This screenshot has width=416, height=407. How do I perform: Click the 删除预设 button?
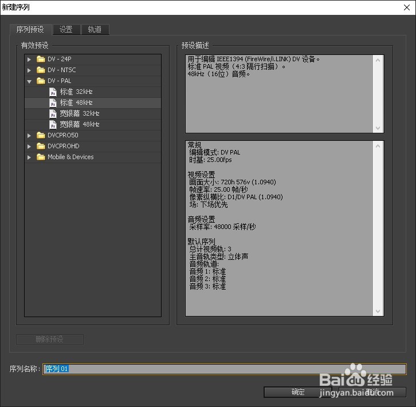(x=50, y=339)
